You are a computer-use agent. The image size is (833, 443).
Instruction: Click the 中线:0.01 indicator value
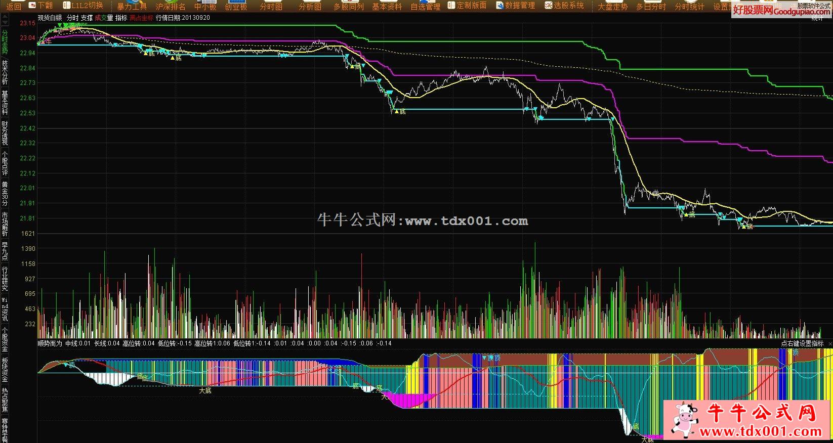pos(77,343)
